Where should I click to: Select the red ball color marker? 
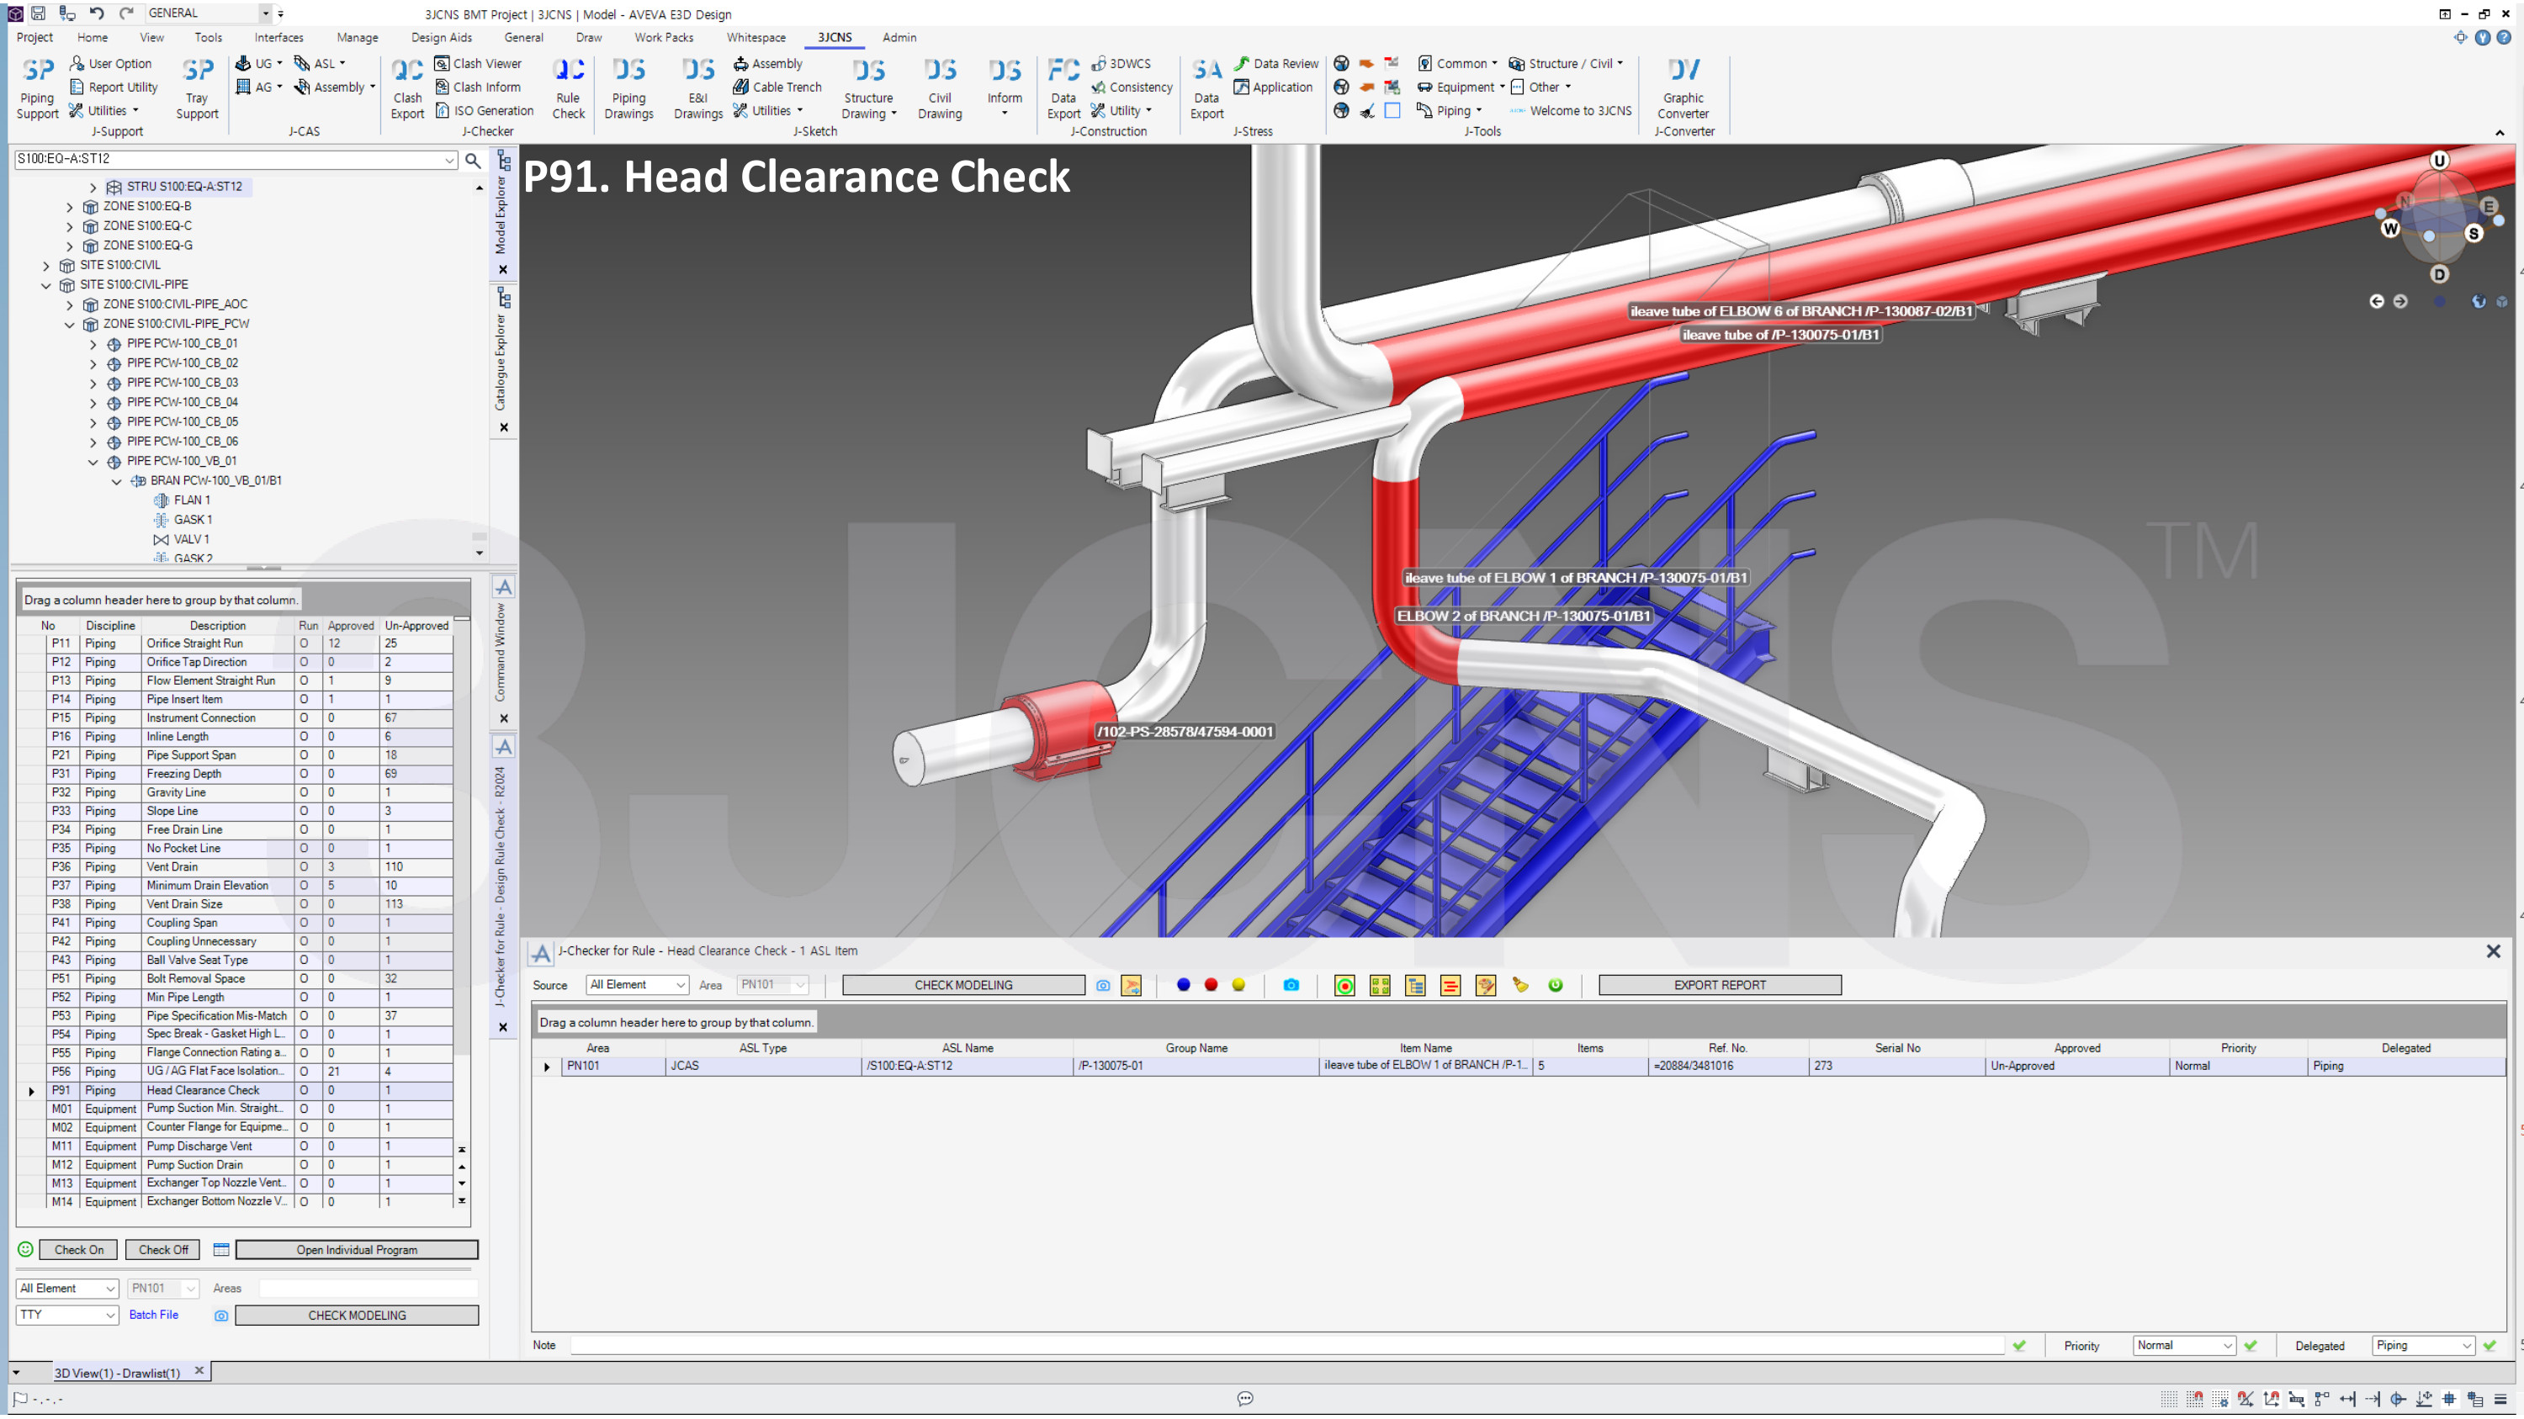point(1211,985)
